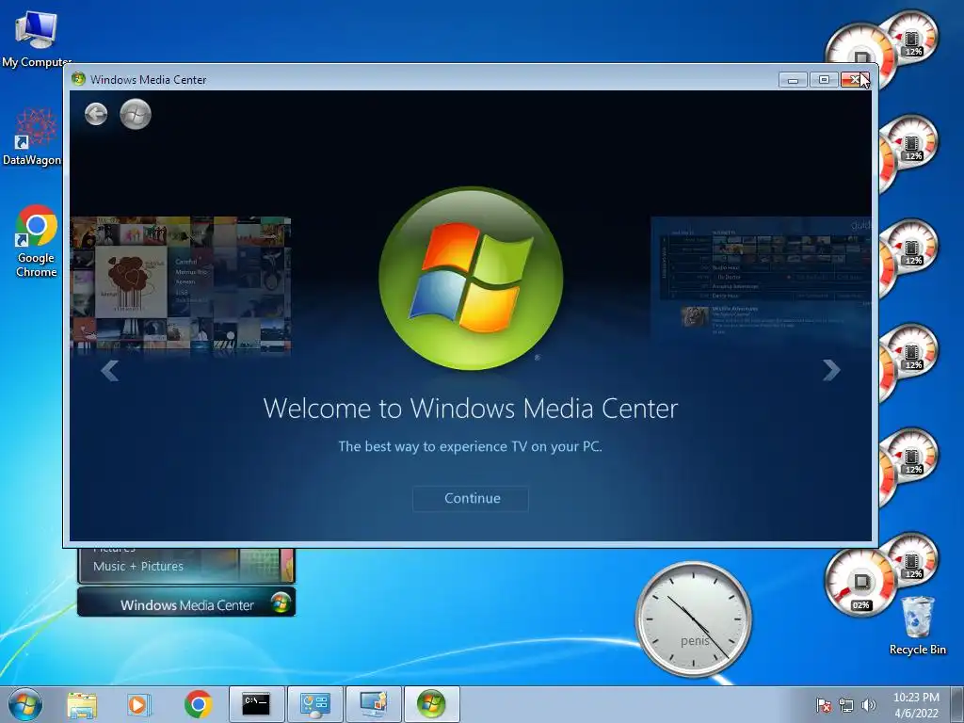Show previous slide with left chevron
The image size is (964, 723).
tap(110, 370)
